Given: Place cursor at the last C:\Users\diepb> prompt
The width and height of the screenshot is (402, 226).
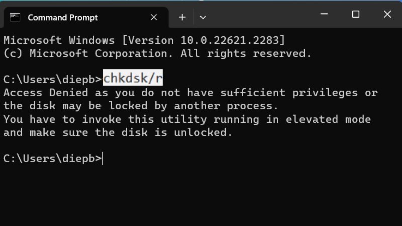Looking at the screenshot, I should click(103, 158).
